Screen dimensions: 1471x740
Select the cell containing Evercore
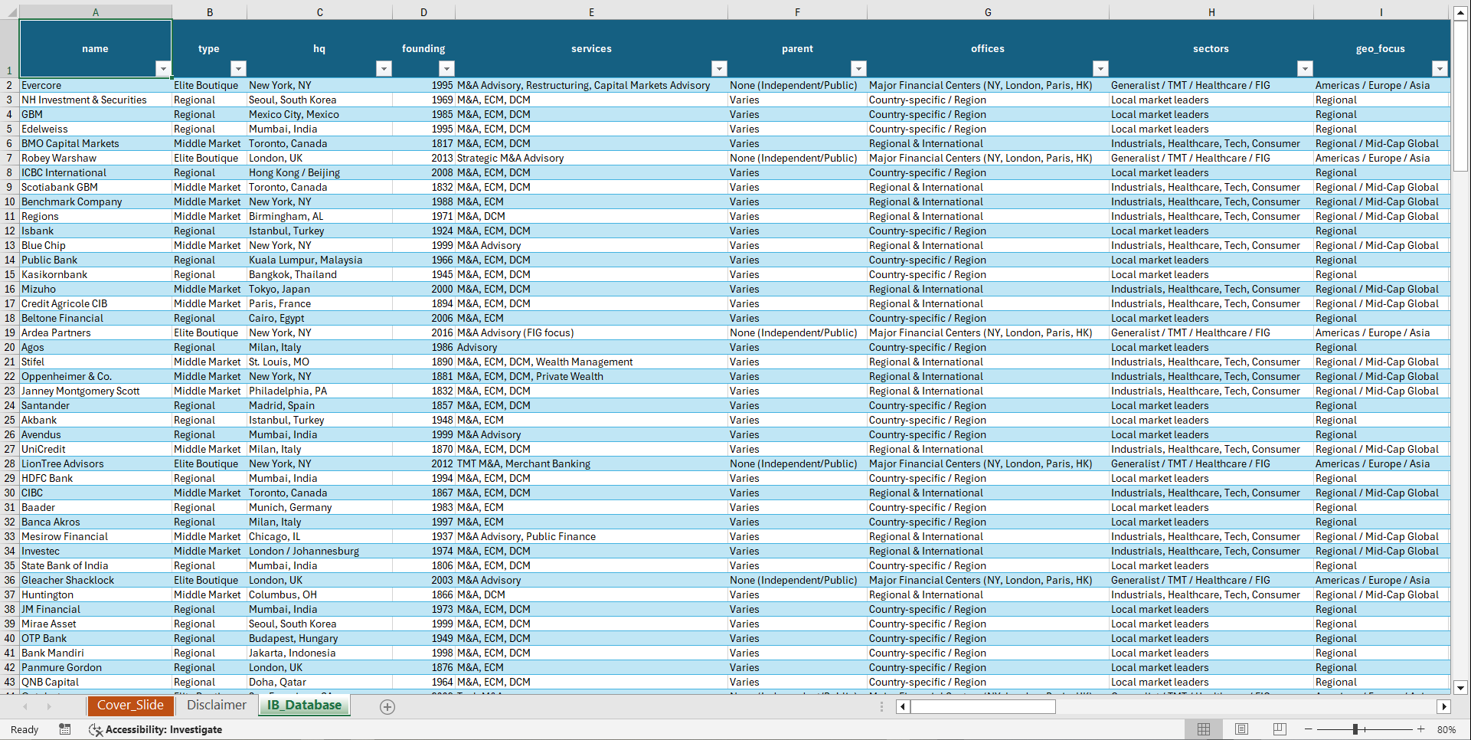pyautogui.click(x=95, y=85)
